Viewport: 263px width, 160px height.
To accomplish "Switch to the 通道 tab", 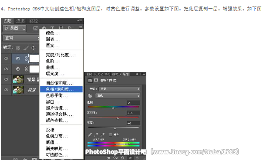I will point(20,21).
